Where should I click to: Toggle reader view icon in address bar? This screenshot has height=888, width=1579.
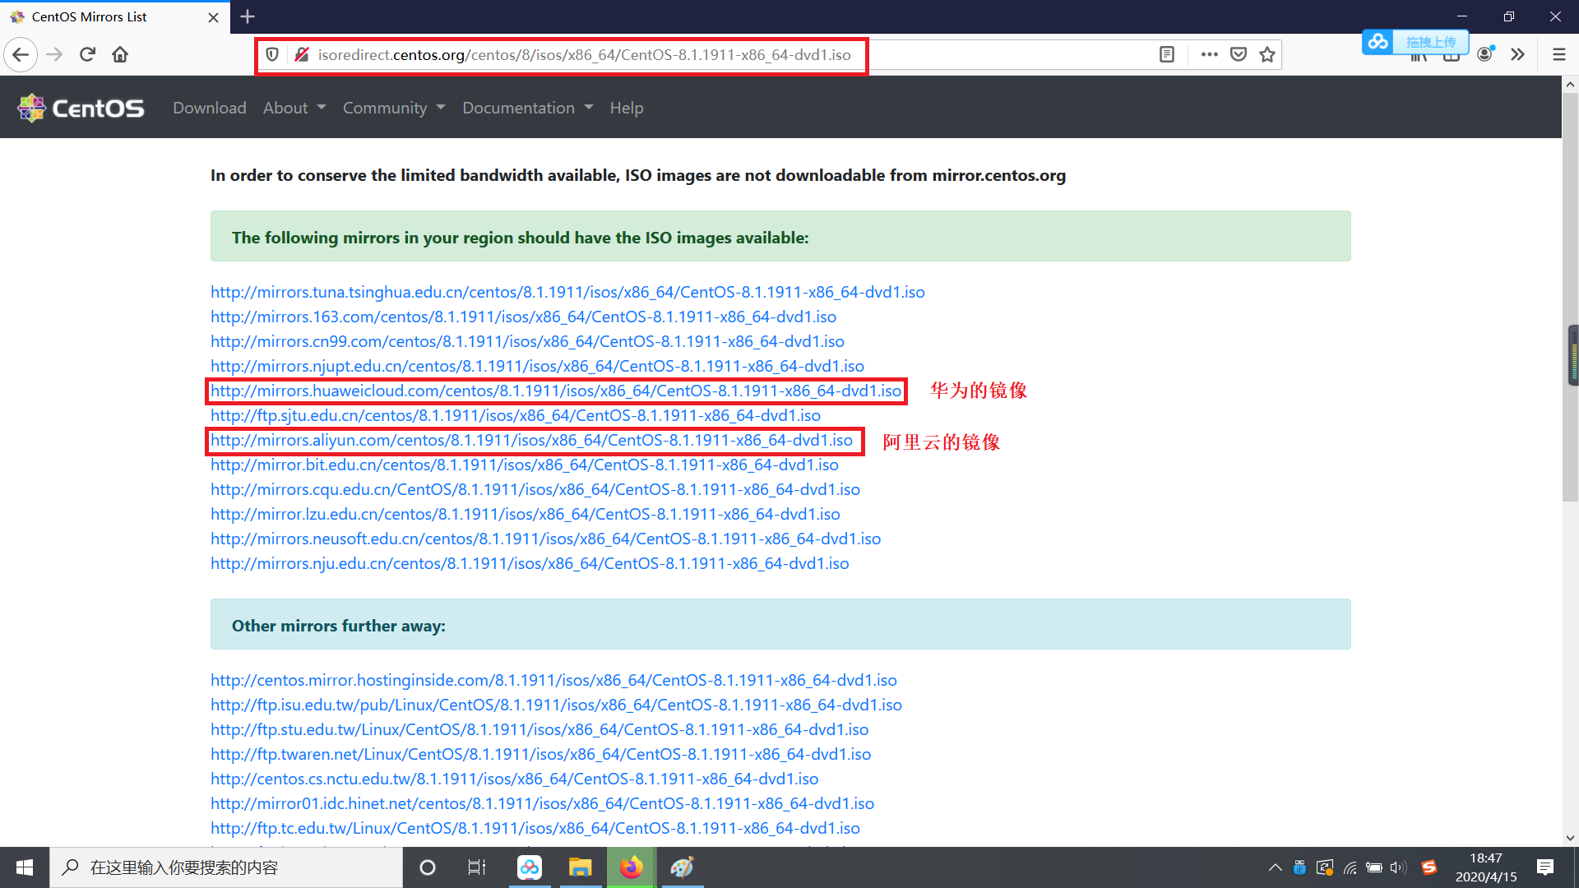click(1166, 55)
